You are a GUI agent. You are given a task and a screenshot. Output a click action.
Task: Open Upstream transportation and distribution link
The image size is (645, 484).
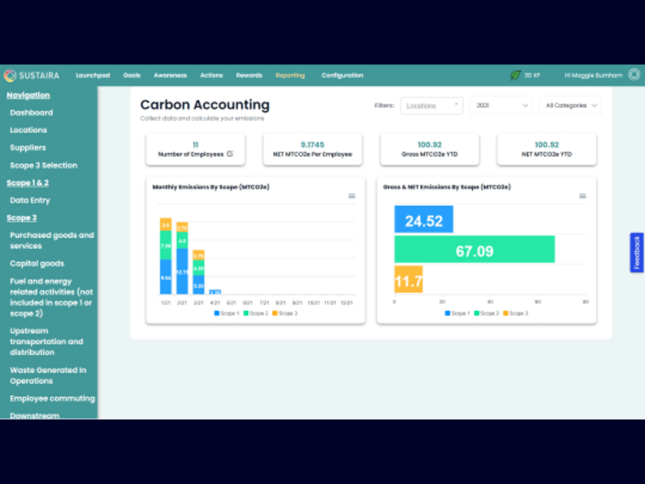[x=46, y=341]
